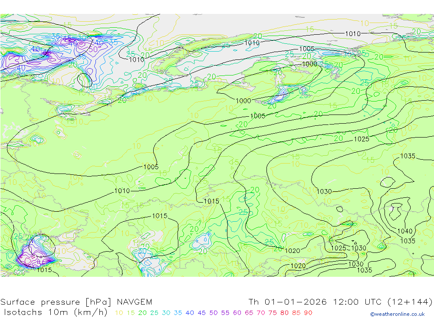Select the 15 value in isotach legend
434x318 pixels.
click(131, 313)
